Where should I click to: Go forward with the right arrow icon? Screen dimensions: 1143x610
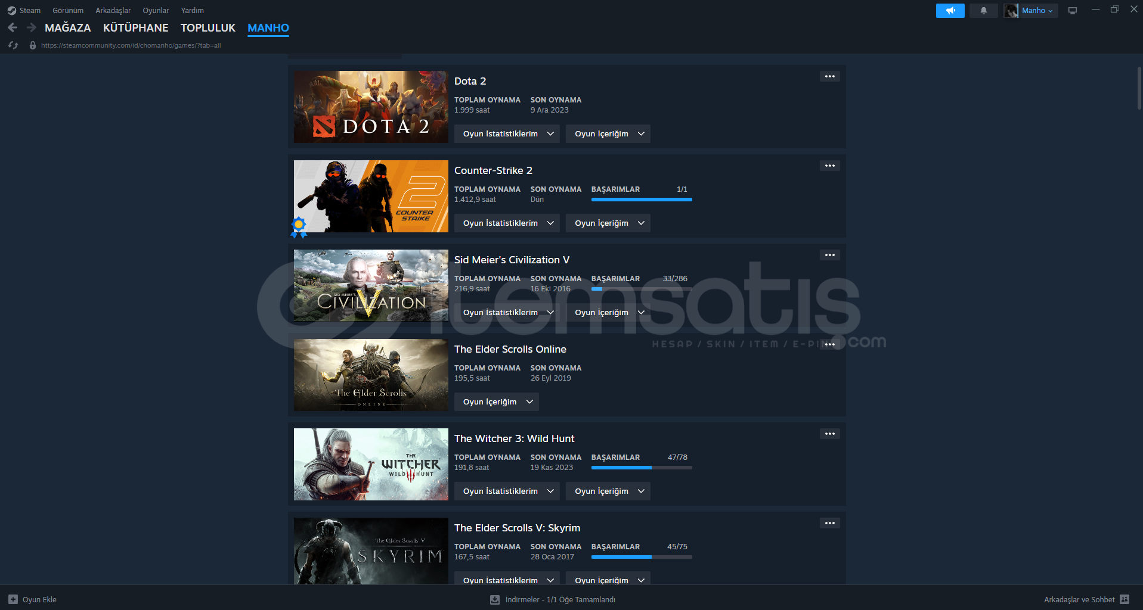click(32, 27)
